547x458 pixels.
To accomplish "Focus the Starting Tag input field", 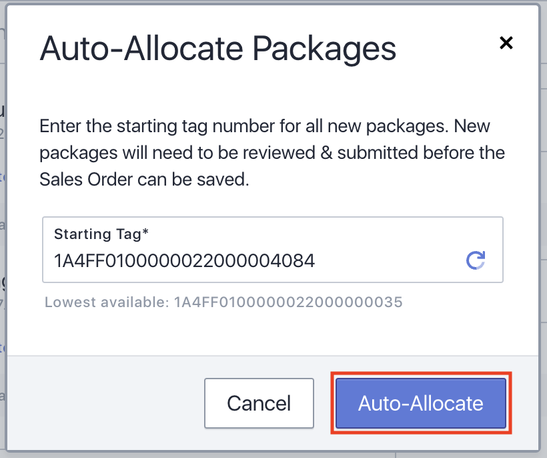I will 272,250.
